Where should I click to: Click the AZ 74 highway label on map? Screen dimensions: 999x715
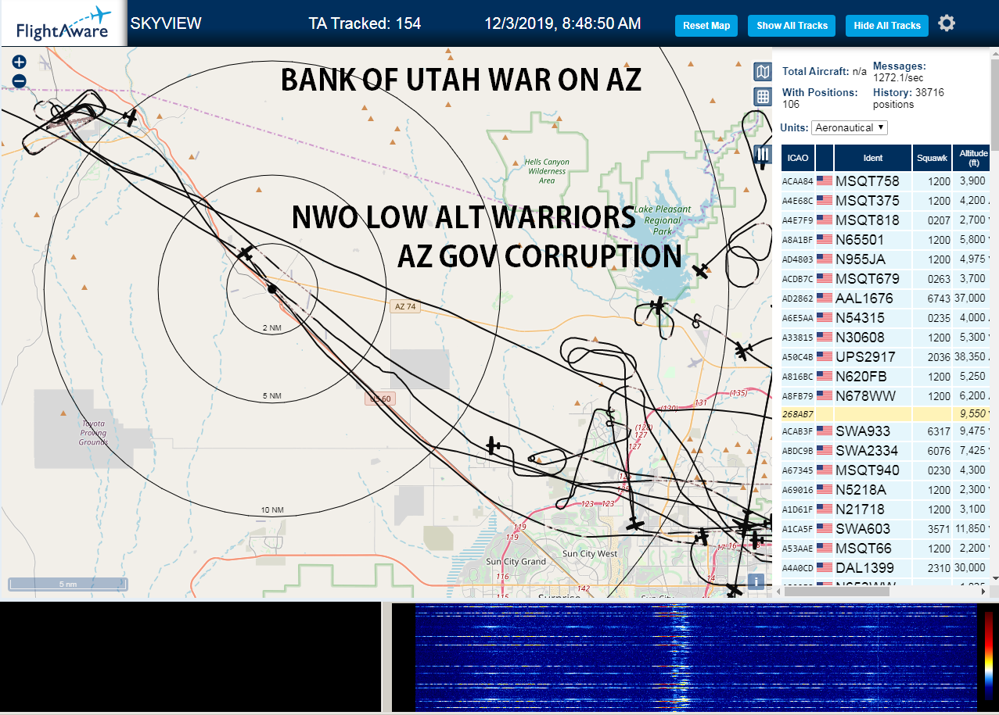tap(405, 306)
